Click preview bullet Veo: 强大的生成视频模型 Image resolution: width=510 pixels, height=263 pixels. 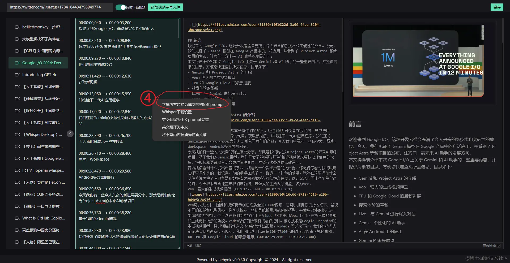384,187
